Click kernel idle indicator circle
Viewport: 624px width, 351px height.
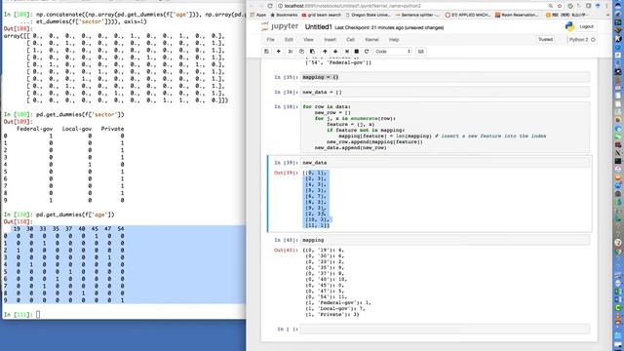pos(593,40)
